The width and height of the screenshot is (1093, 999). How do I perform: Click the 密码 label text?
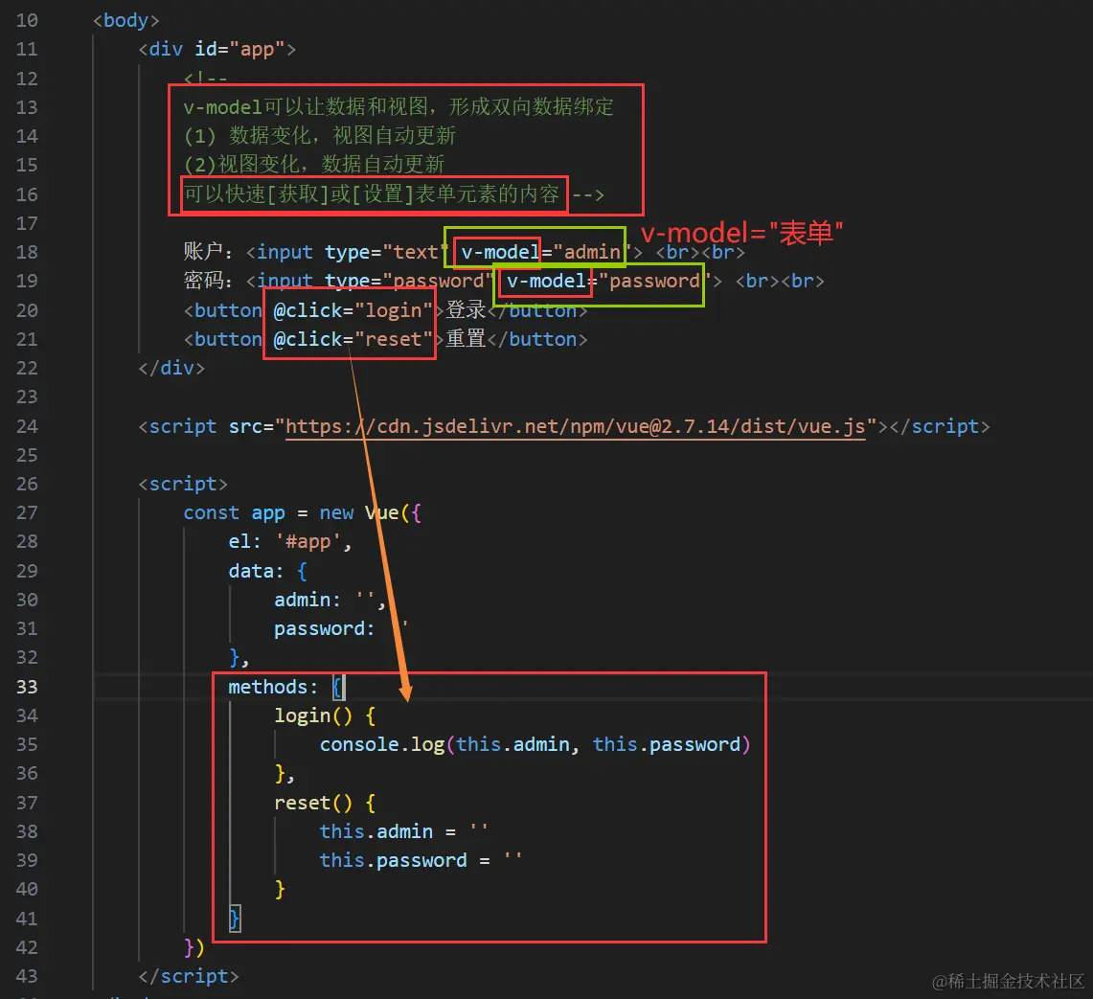point(203,281)
